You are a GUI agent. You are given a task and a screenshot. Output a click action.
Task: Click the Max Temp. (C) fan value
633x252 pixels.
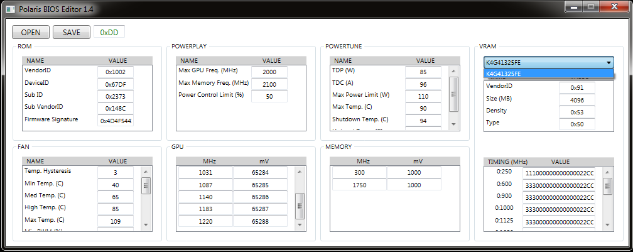click(x=116, y=221)
